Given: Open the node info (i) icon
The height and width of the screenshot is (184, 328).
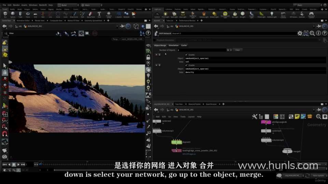Looking at the screenshot, I should [318, 33].
